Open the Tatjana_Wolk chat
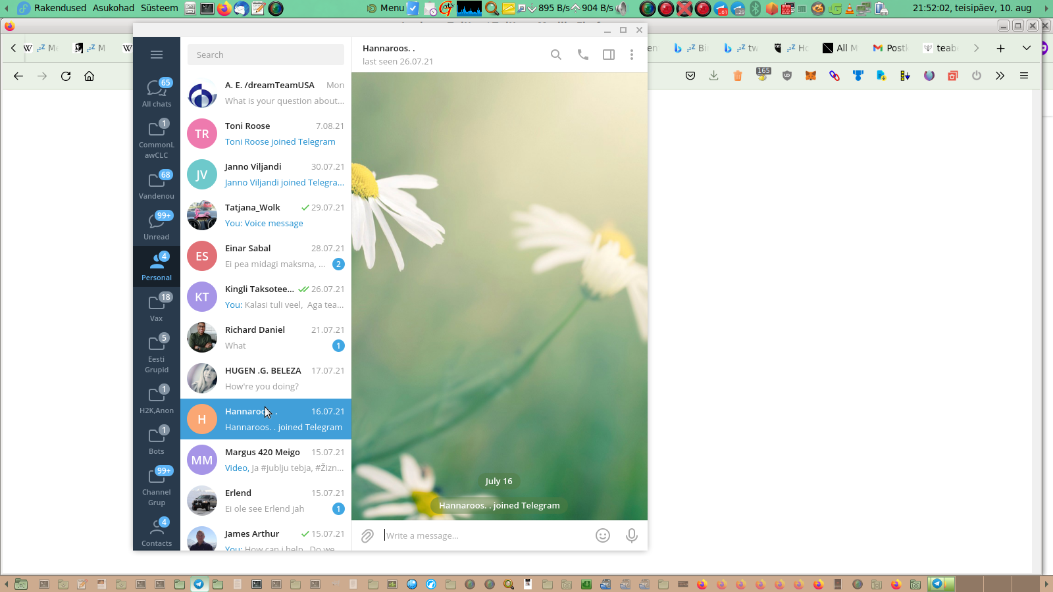1053x592 pixels. (x=266, y=215)
